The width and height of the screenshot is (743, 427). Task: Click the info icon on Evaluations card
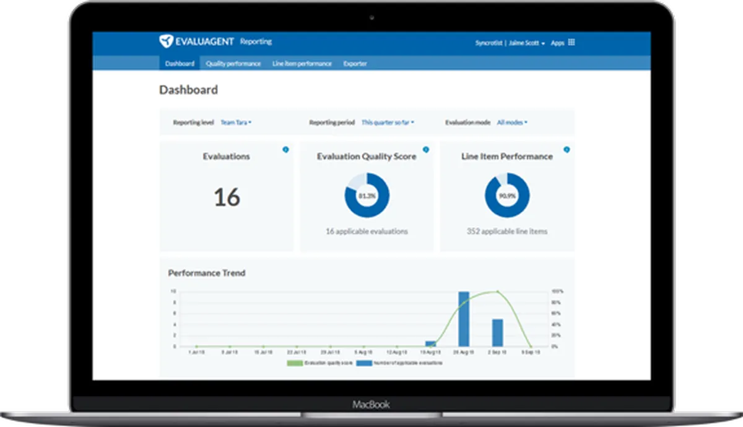pyautogui.click(x=285, y=150)
